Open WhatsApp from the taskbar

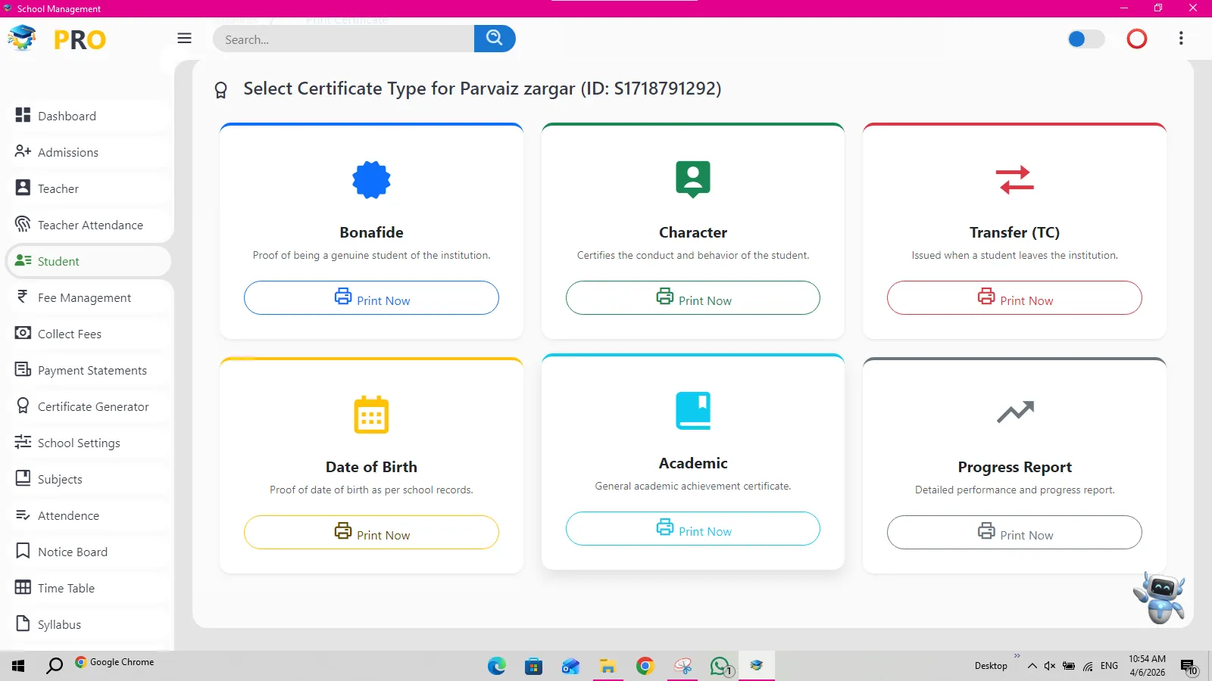pyautogui.click(x=720, y=666)
